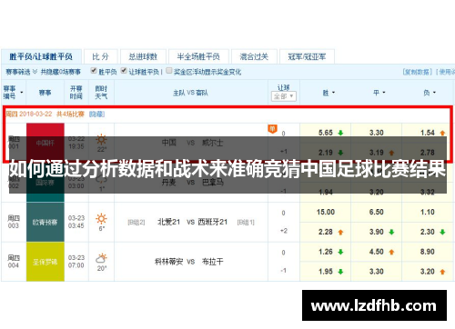Click match number 周四 003
This screenshot has height=329, width=455.
(x=14, y=222)
